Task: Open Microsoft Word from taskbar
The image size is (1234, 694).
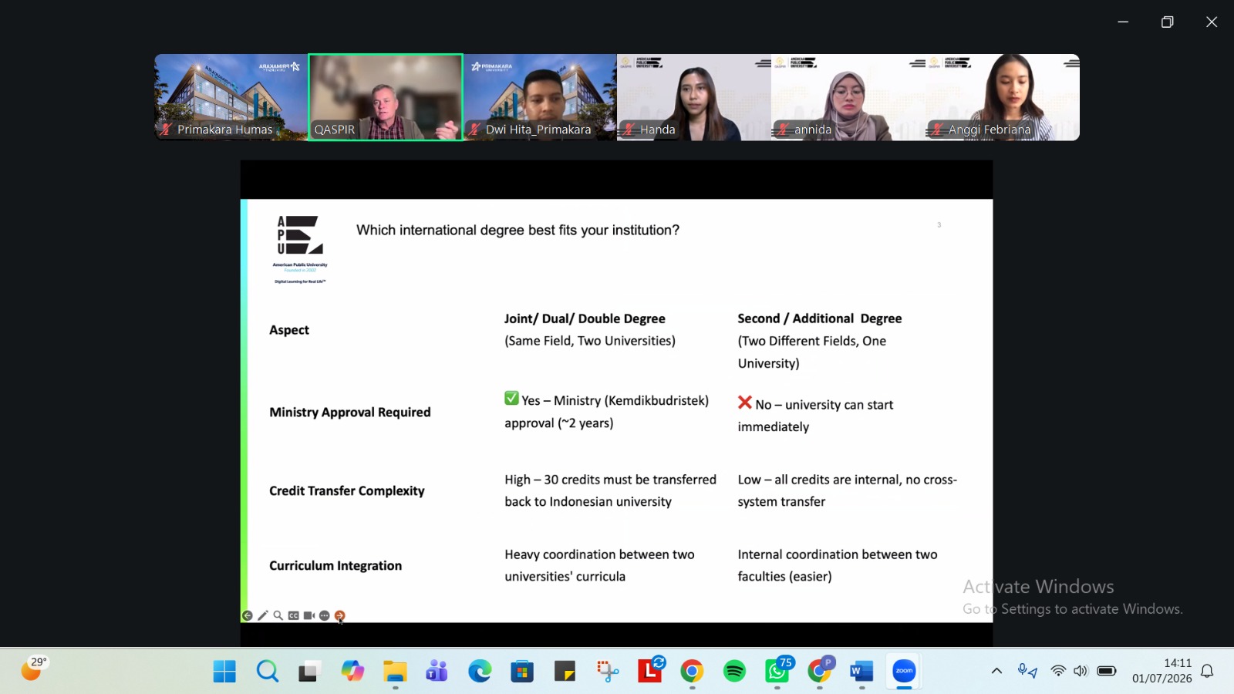Action: click(x=861, y=672)
